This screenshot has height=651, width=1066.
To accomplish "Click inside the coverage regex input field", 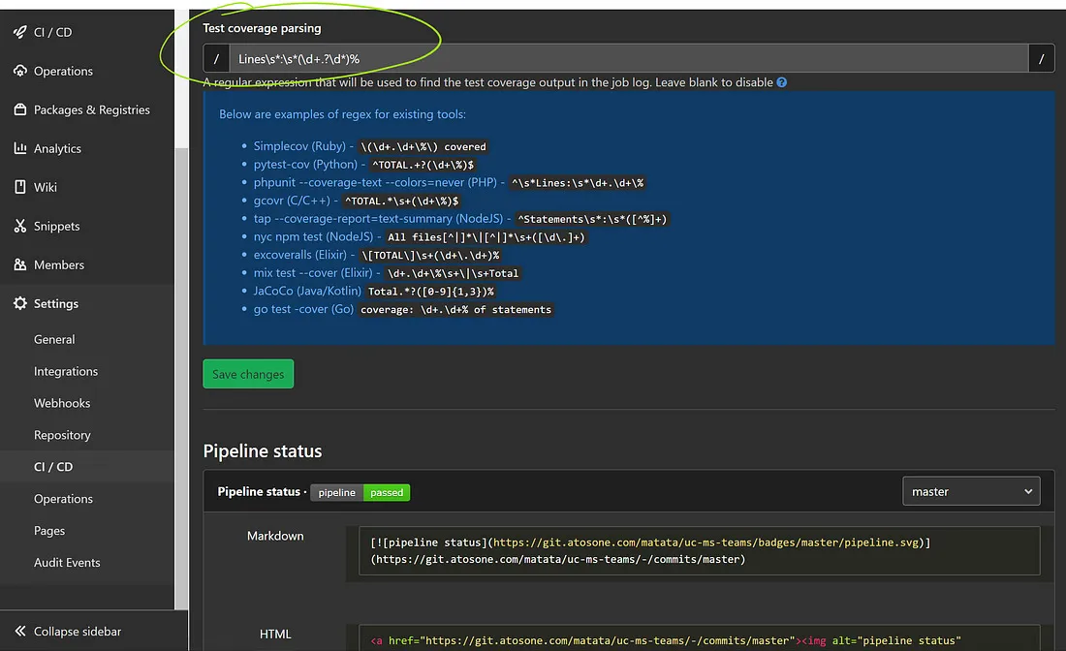I will (x=581, y=58).
